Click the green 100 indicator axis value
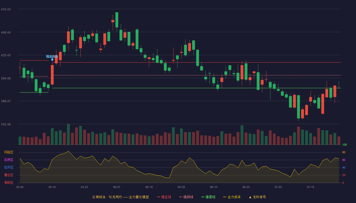 [x=345, y=145]
